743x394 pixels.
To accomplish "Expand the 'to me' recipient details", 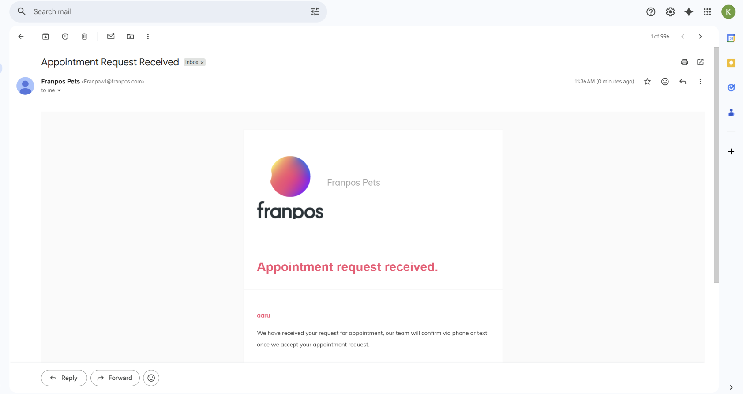I will [59, 90].
